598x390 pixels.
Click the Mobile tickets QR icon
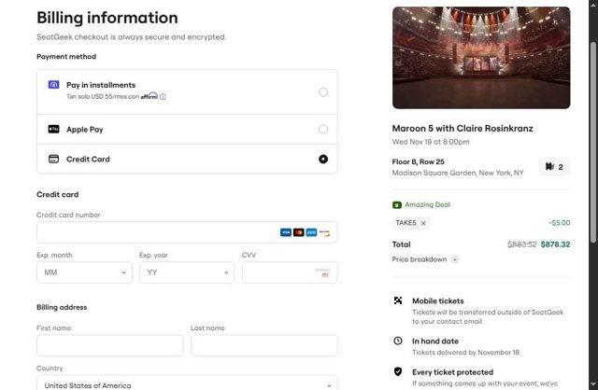click(398, 300)
